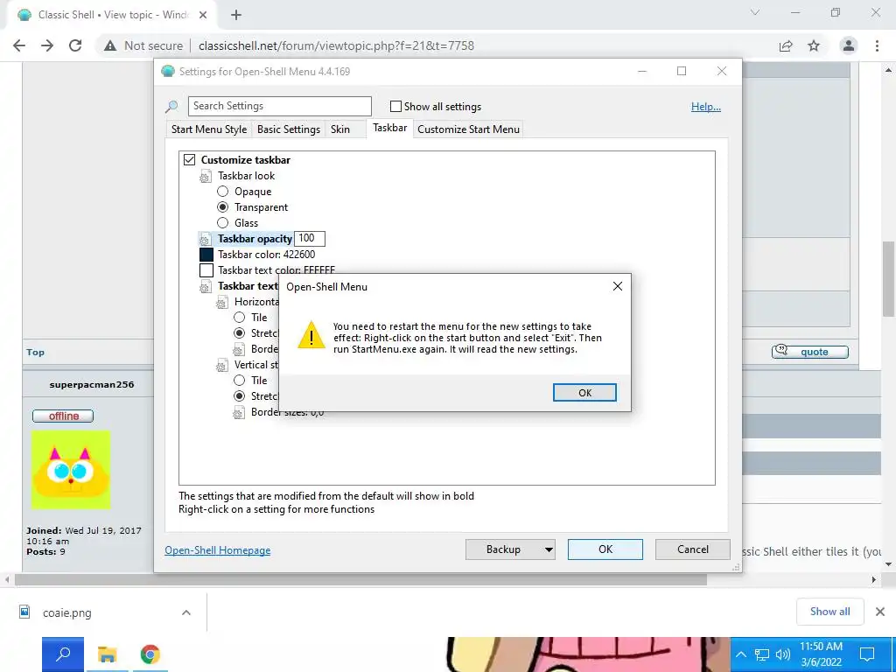
Task: Click OK in the Settings window
Action: click(605, 549)
